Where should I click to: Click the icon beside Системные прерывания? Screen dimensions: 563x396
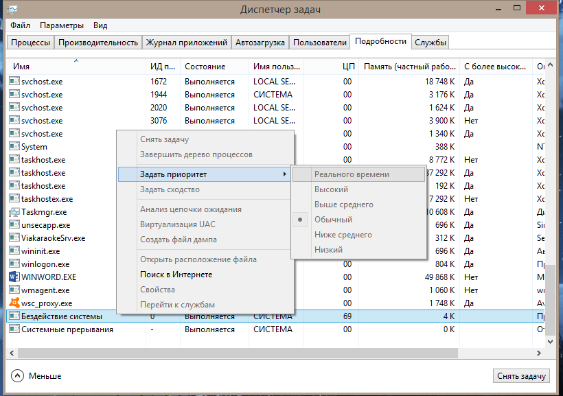14,329
